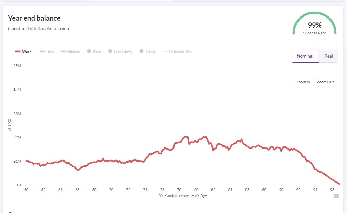Hide the Worst series in legend
This screenshot has width=347, height=213.
[24, 51]
